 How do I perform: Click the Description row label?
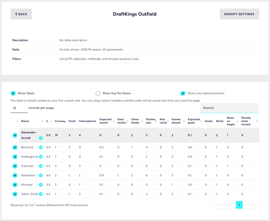[x=20, y=40]
